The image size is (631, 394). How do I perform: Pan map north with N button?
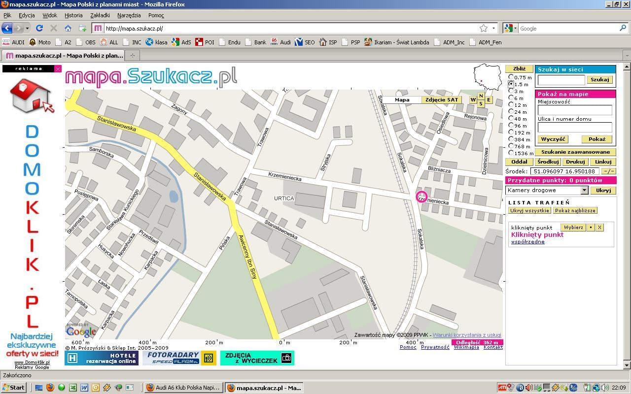tap(481, 96)
